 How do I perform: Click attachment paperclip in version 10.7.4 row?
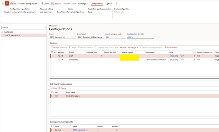coord(195,59)
